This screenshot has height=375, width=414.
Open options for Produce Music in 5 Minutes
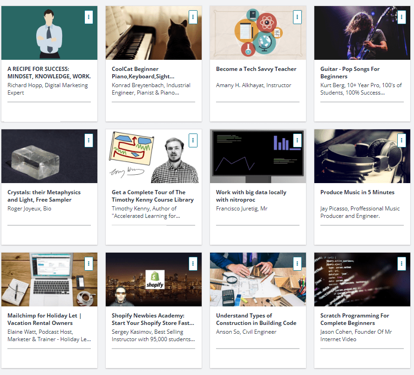click(x=402, y=140)
